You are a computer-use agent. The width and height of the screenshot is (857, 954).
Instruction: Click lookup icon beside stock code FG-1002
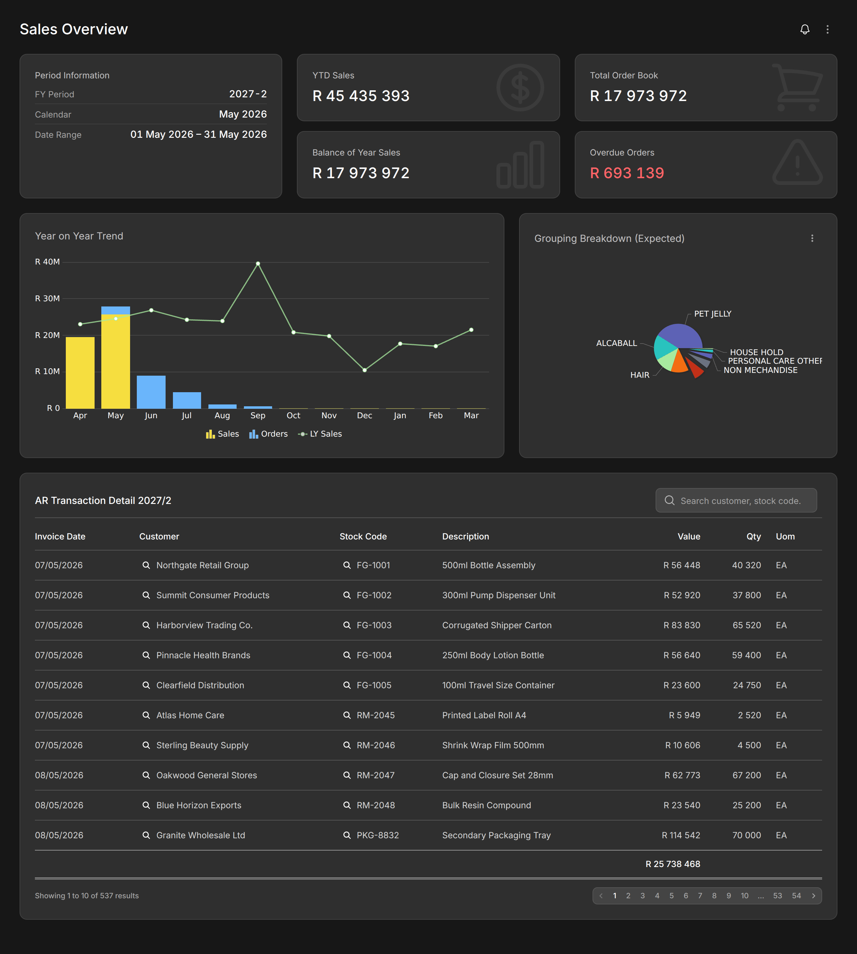pyautogui.click(x=346, y=595)
